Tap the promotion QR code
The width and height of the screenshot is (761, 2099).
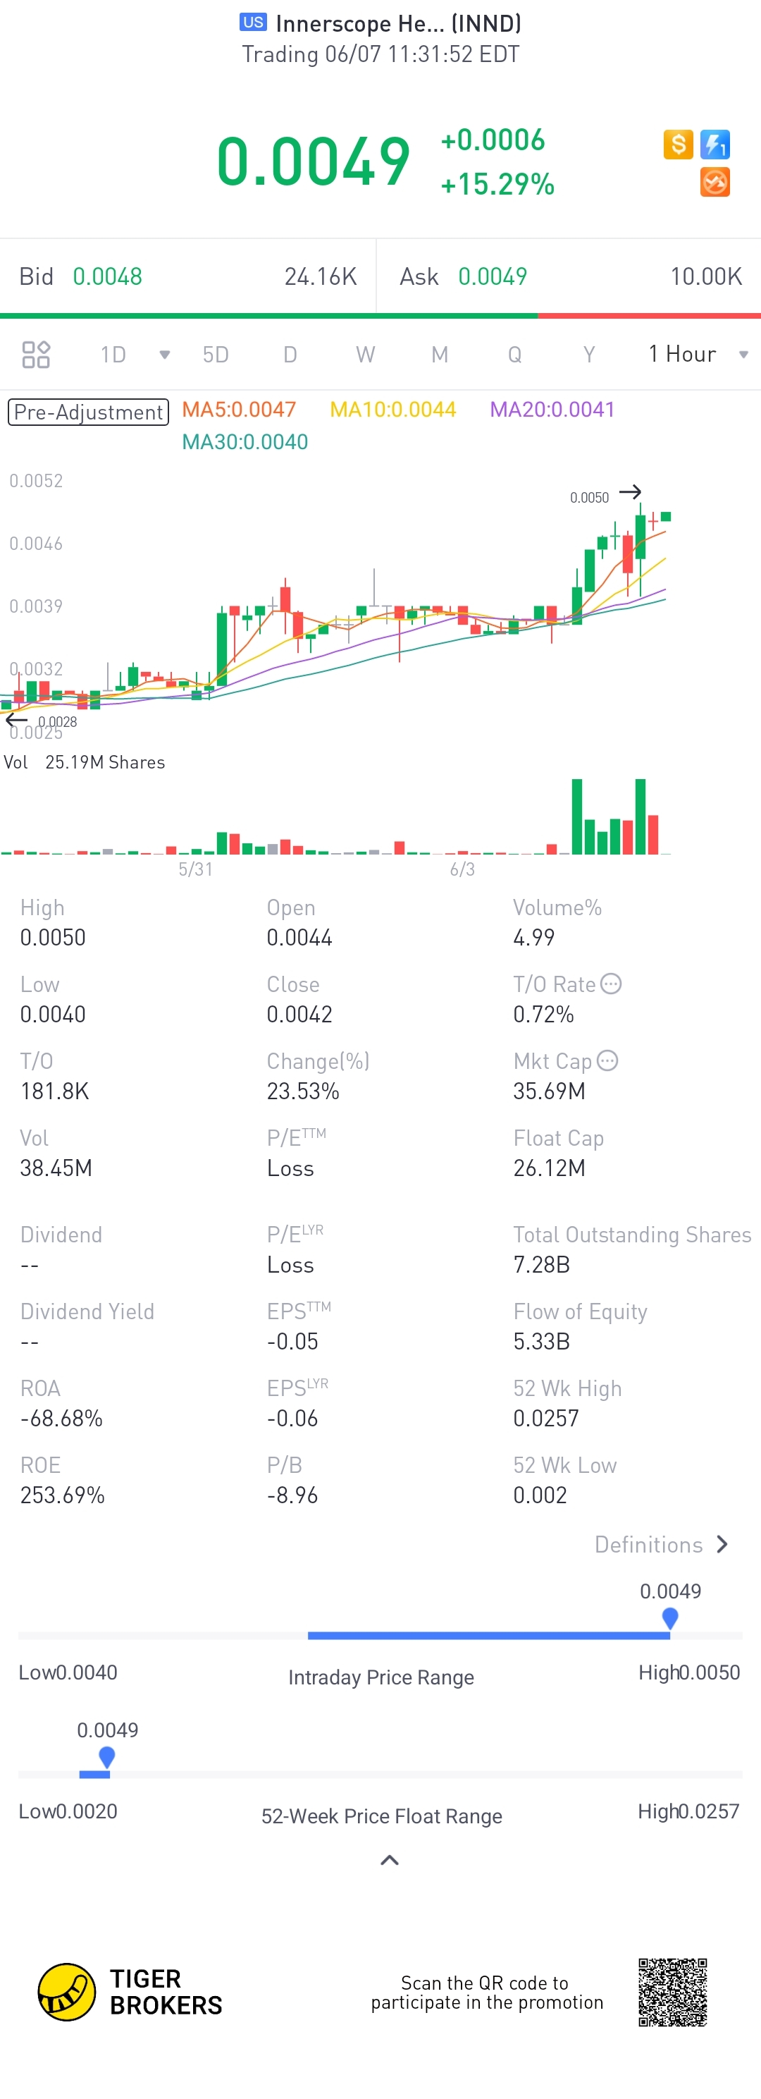pyautogui.click(x=672, y=1993)
